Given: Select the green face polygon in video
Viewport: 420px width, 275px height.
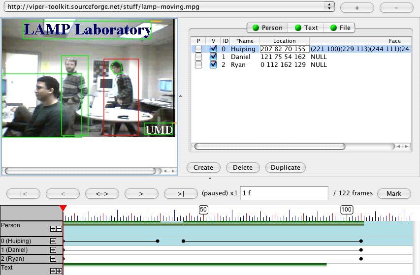Looking at the screenshot, I should (116, 68).
